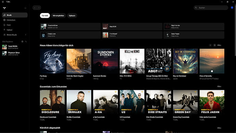Switch to the Uploads tab
The width and height of the screenshot is (236, 133).
72,16
